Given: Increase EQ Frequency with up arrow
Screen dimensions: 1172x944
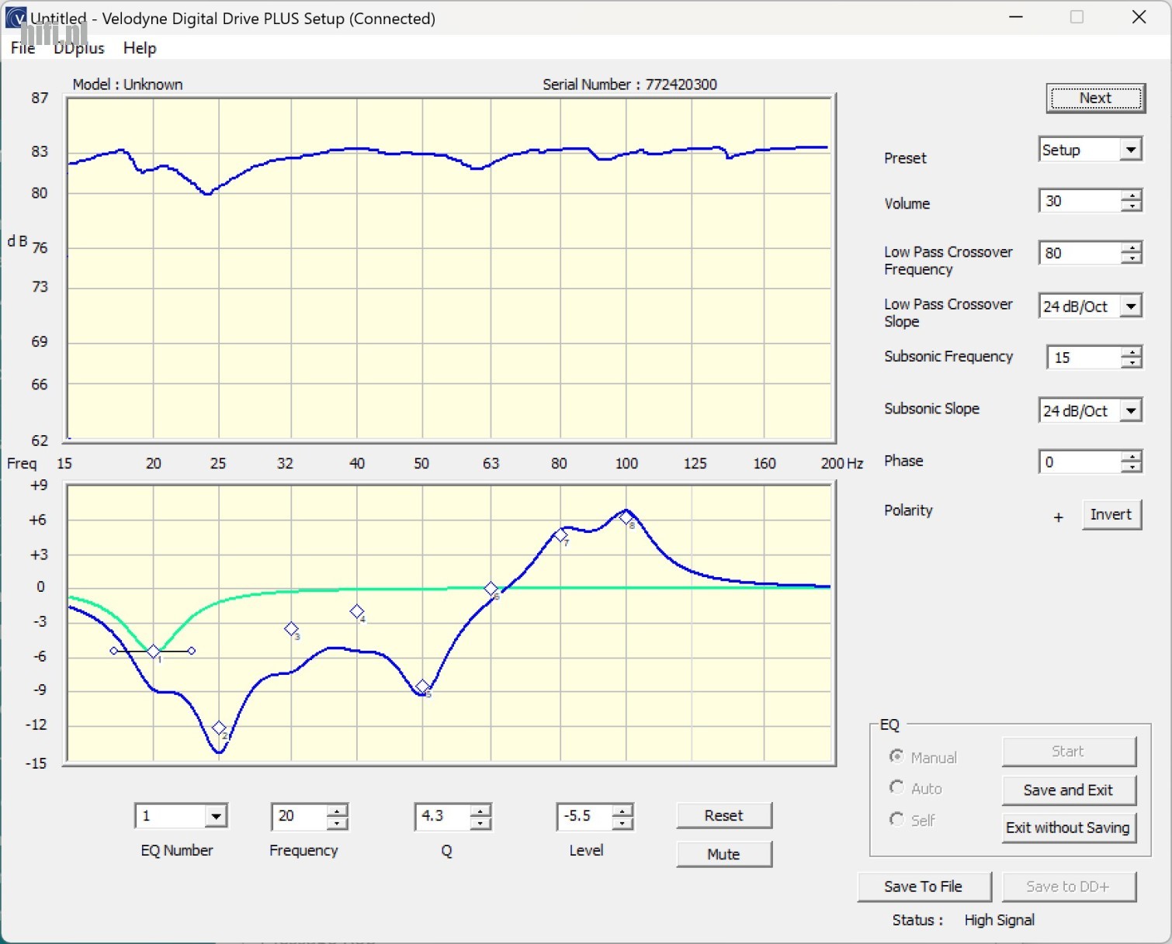Looking at the screenshot, I should coord(337,811).
